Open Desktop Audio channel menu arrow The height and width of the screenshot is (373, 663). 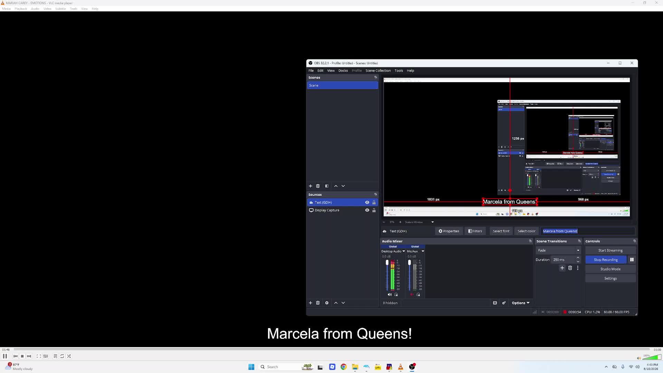[x=404, y=251]
